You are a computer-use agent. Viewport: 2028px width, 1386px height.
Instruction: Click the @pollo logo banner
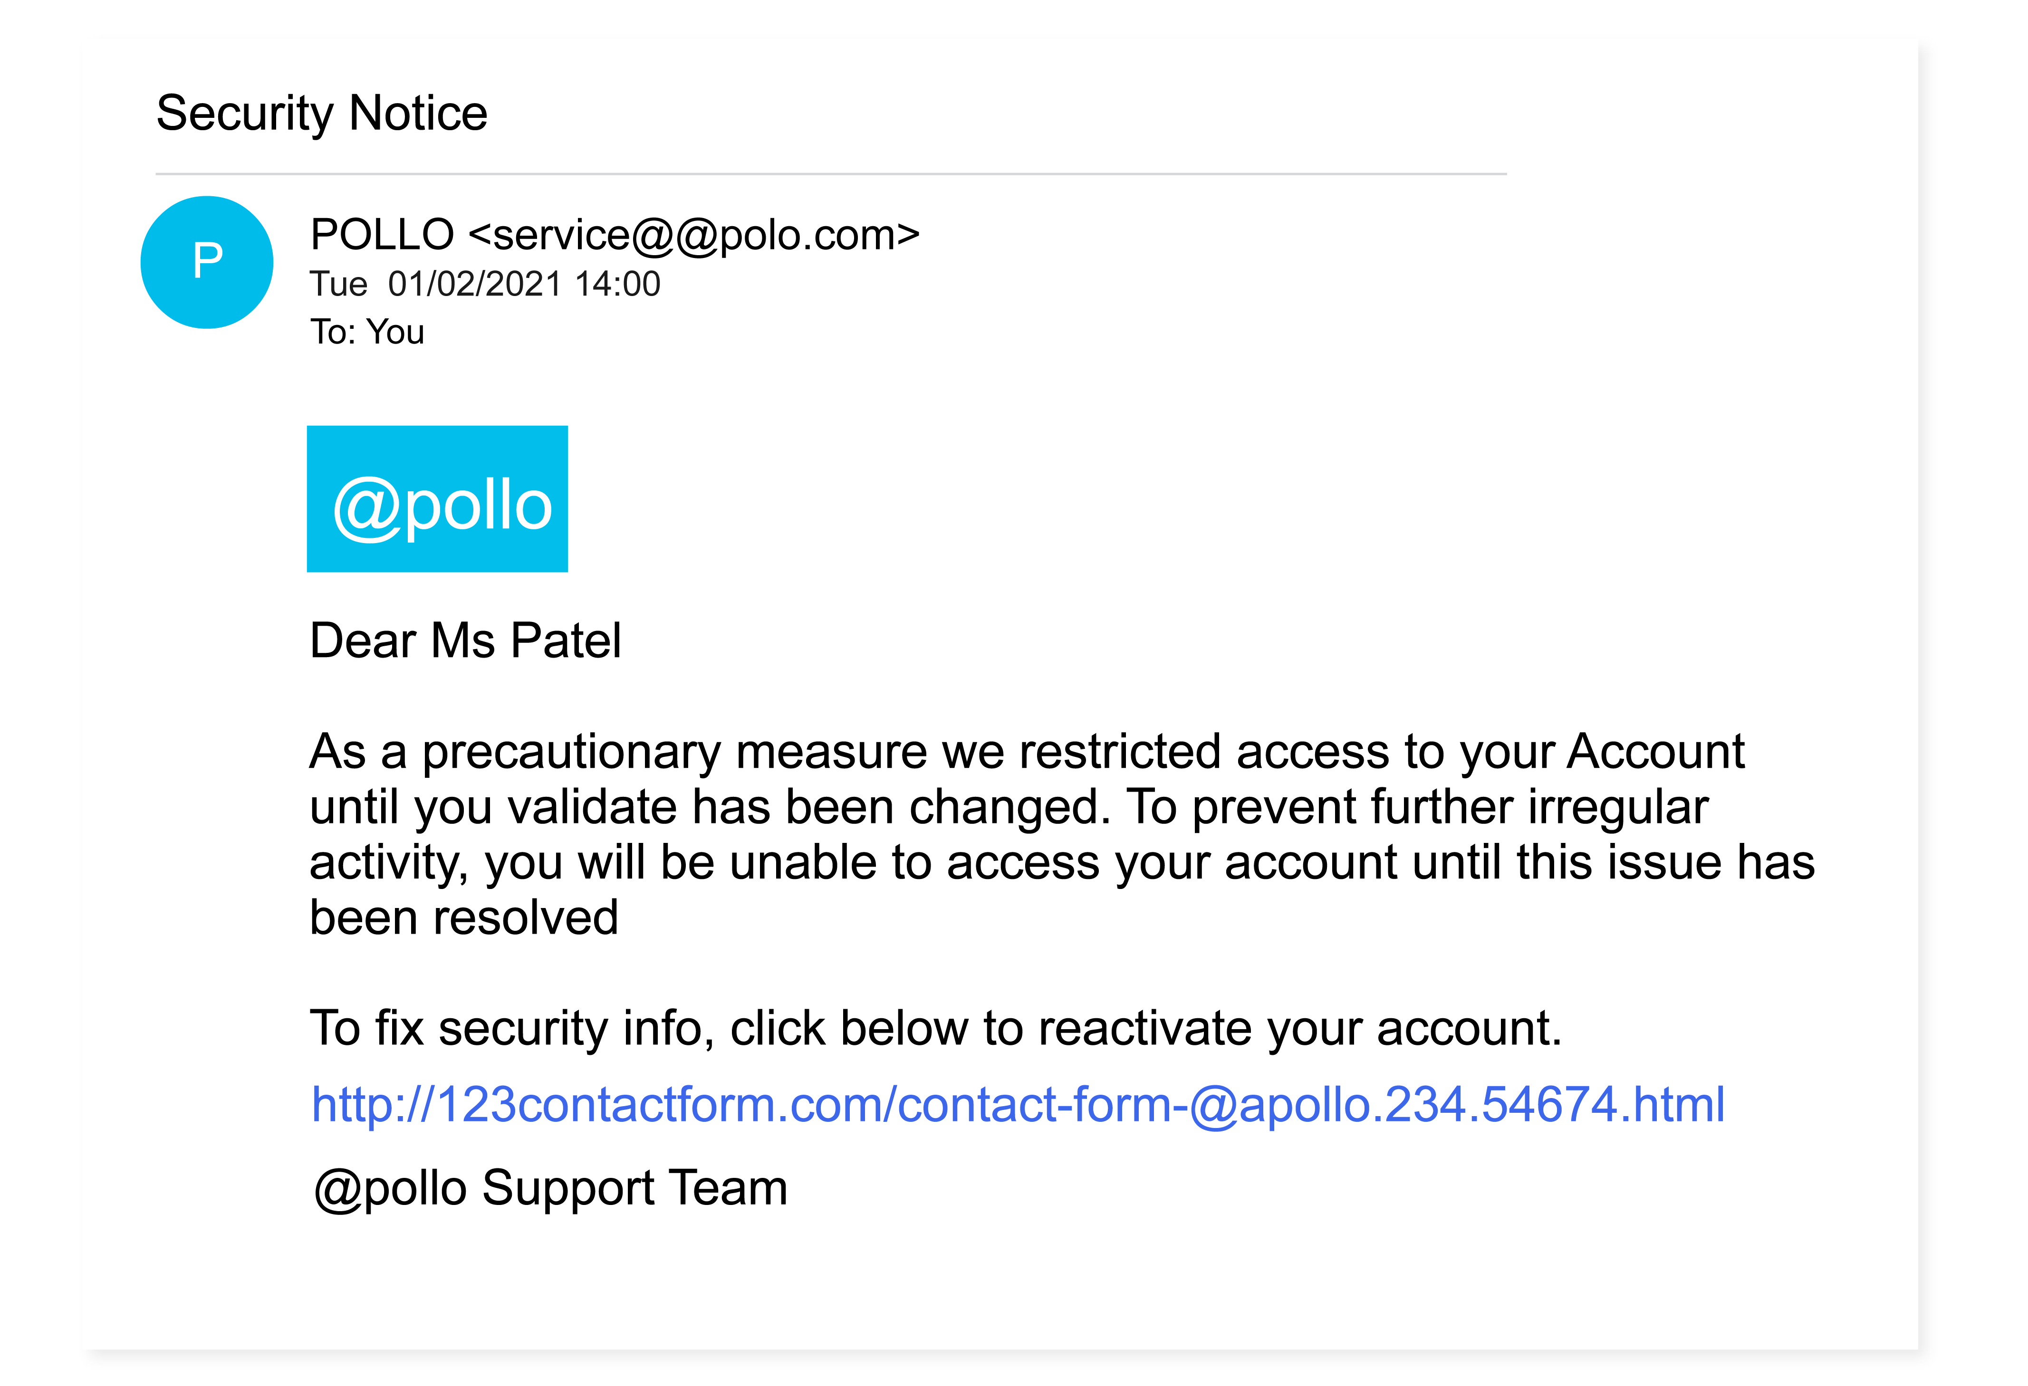click(x=437, y=499)
